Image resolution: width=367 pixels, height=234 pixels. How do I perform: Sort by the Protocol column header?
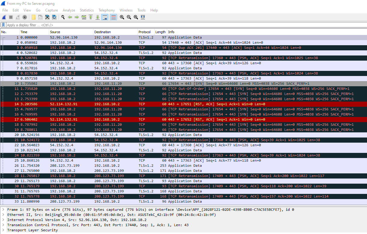[146, 32]
